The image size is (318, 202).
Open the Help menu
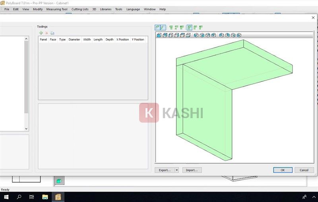(163, 9)
